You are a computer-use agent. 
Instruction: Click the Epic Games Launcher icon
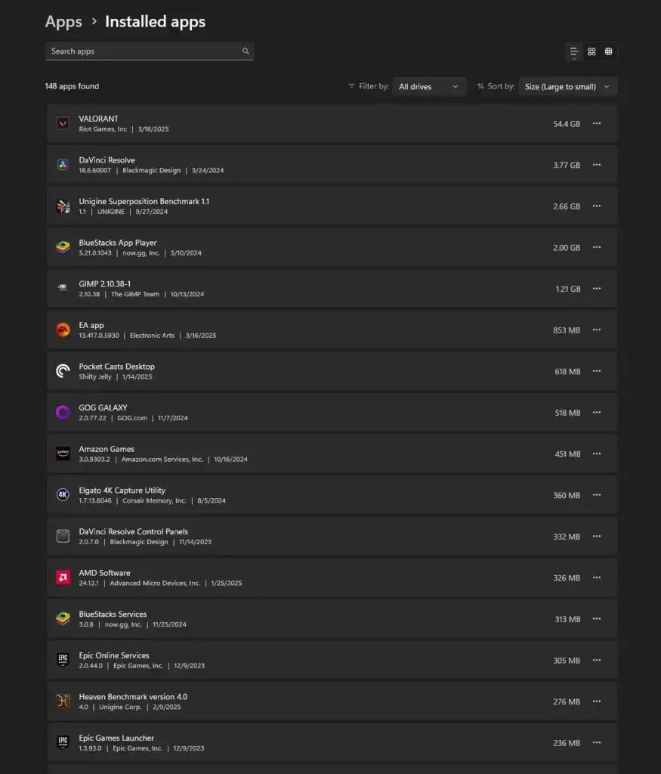[63, 742]
